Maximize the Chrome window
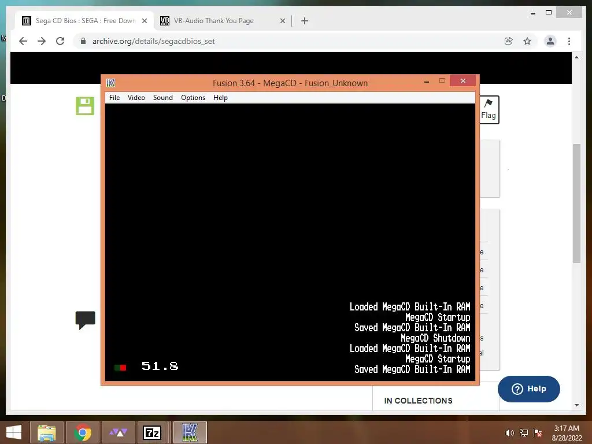This screenshot has height=444, width=592. pos(549,13)
